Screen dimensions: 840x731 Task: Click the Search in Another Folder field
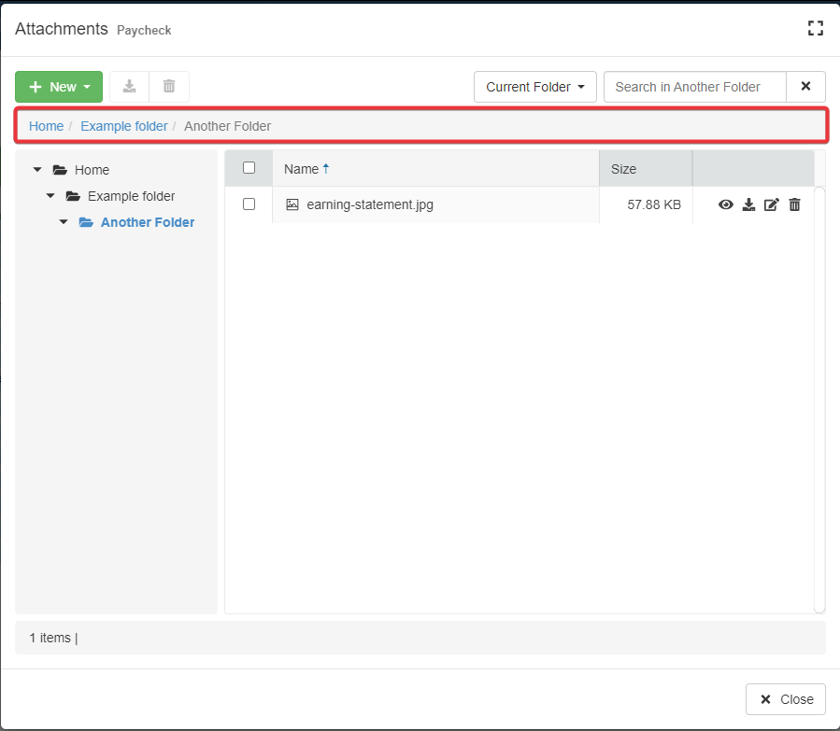point(694,87)
